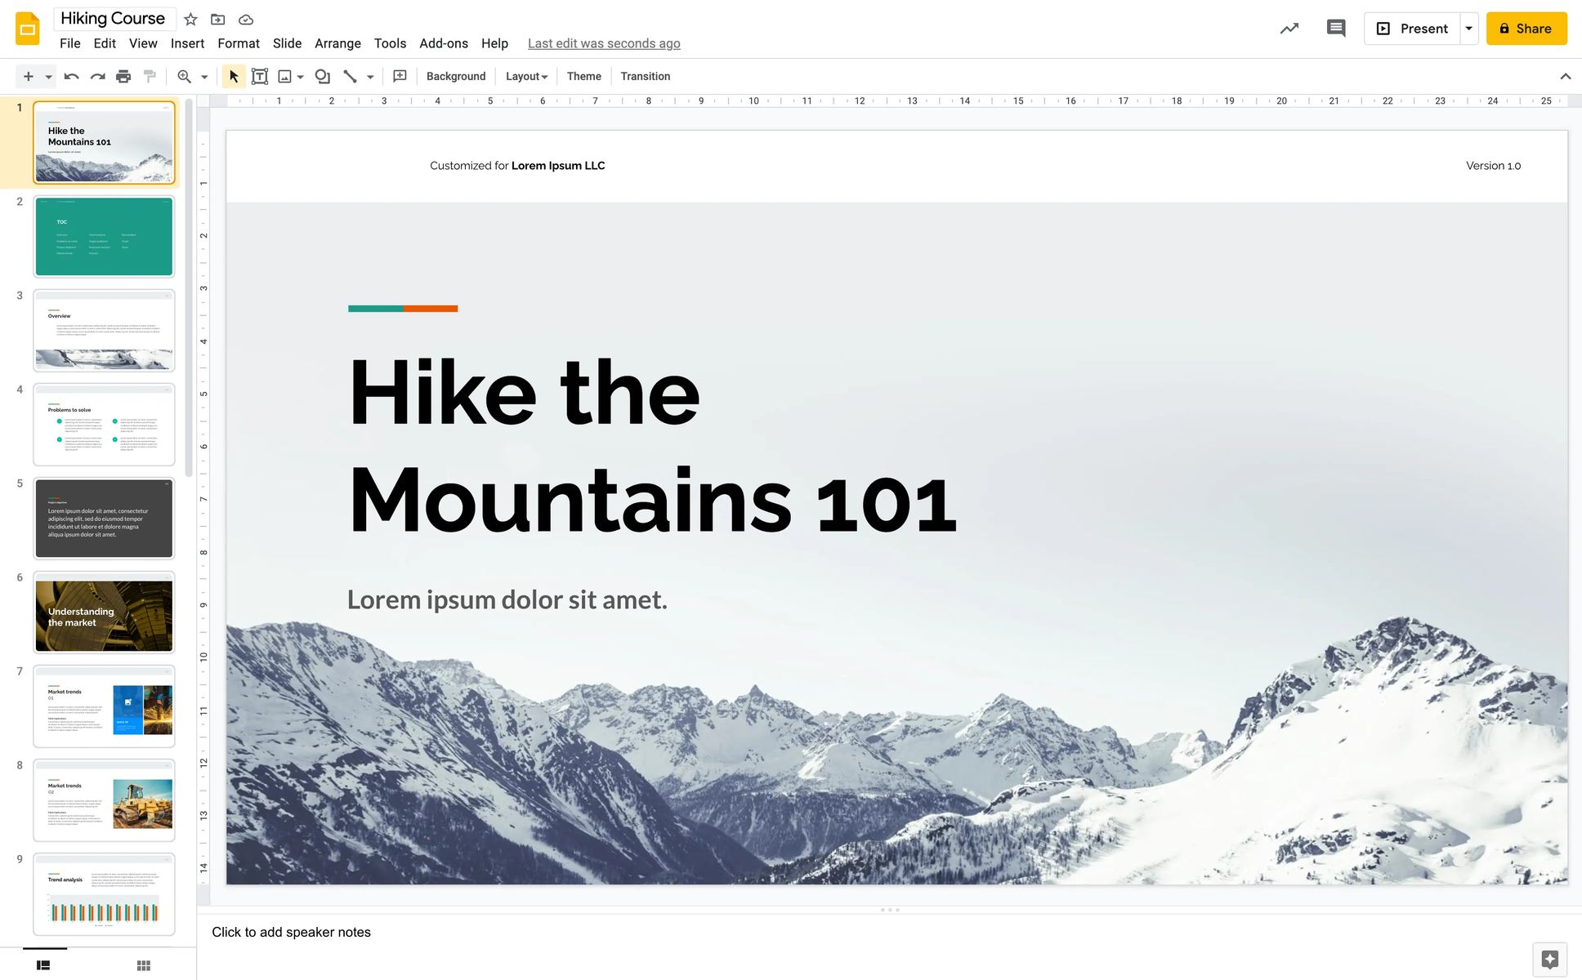The height and width of the screenshot is (980, 1582).
Task: Click the Share button
Action: click(1526, 28)
